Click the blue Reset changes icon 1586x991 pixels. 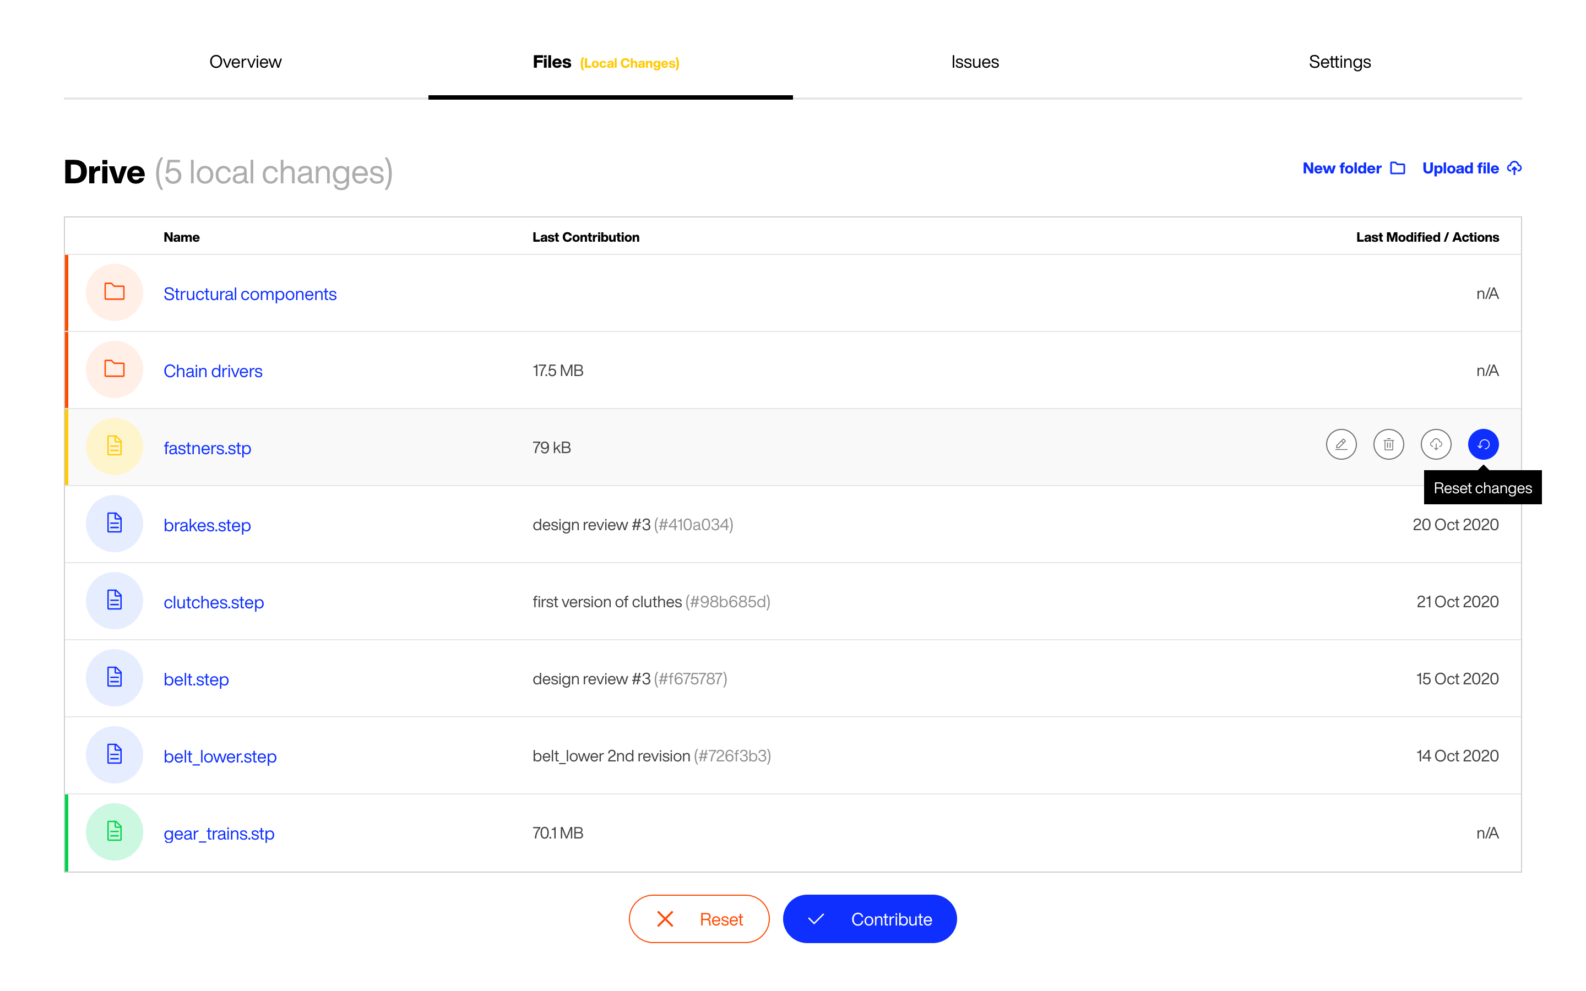point(1483,444)
